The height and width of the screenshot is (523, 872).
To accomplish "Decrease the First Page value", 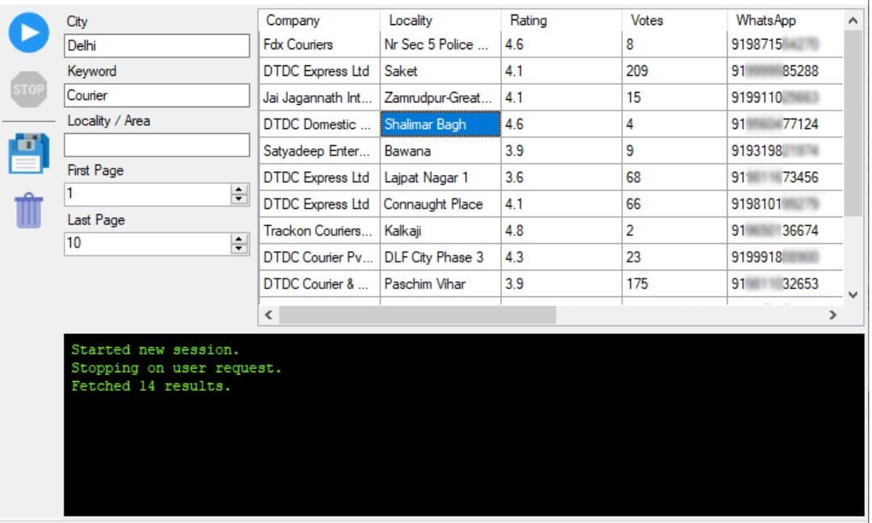I will tap(239, 199).
